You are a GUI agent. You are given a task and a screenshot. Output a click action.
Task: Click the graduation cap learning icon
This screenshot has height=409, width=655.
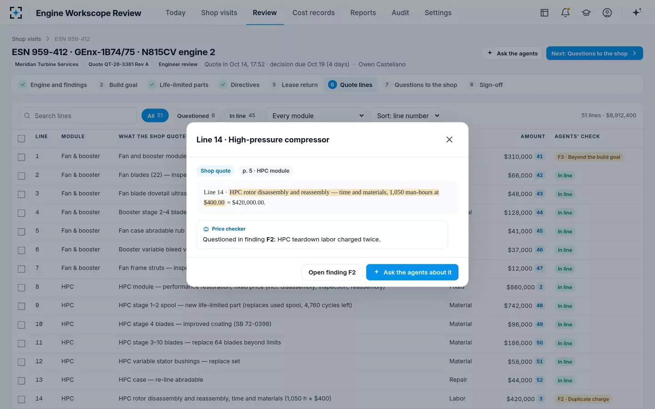(586, 13)
